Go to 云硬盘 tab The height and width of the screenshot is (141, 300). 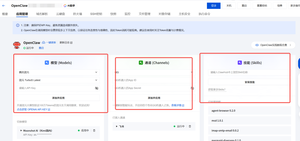[x=61, y=14]
